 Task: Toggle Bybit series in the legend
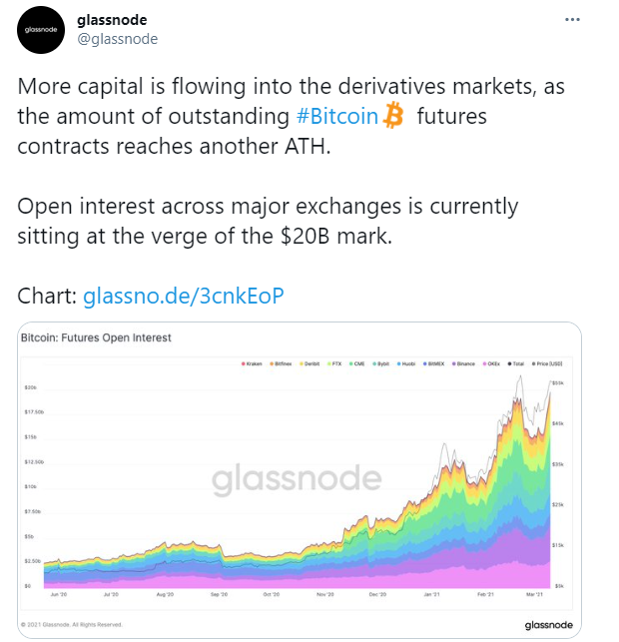[x=380, y=363]
